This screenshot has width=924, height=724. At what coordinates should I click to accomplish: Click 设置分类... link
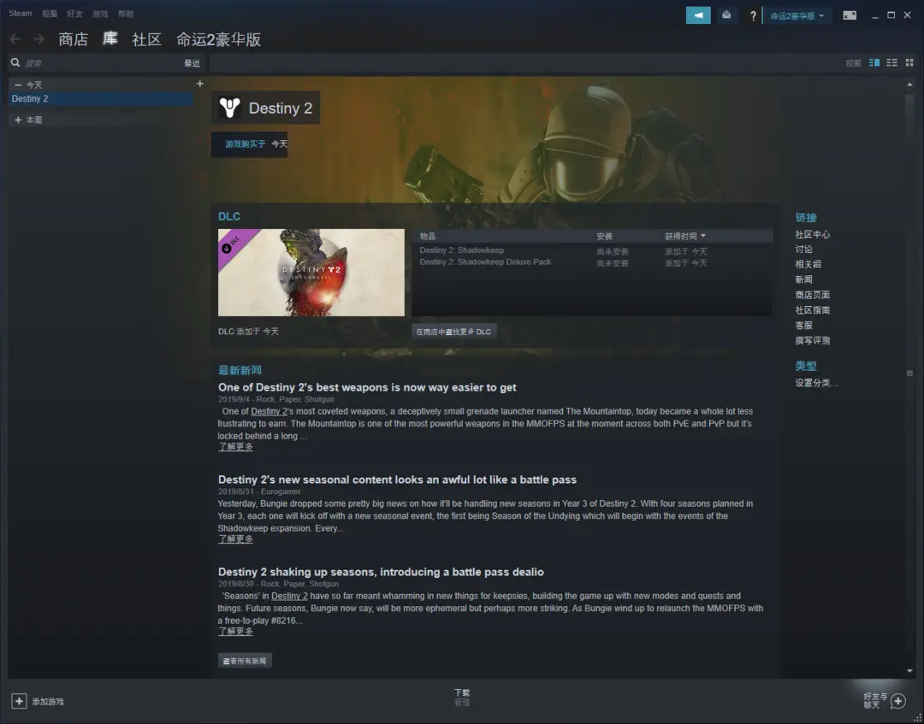(816, 383)
